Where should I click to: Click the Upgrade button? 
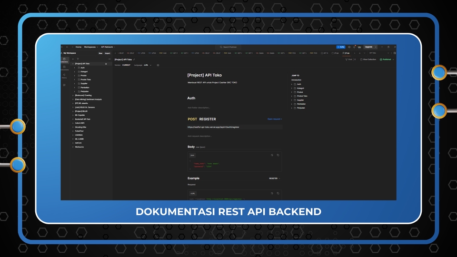coord(368,47)
